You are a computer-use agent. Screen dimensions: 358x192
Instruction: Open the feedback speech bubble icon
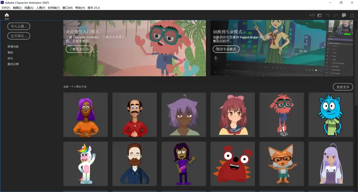click(344, 15)
